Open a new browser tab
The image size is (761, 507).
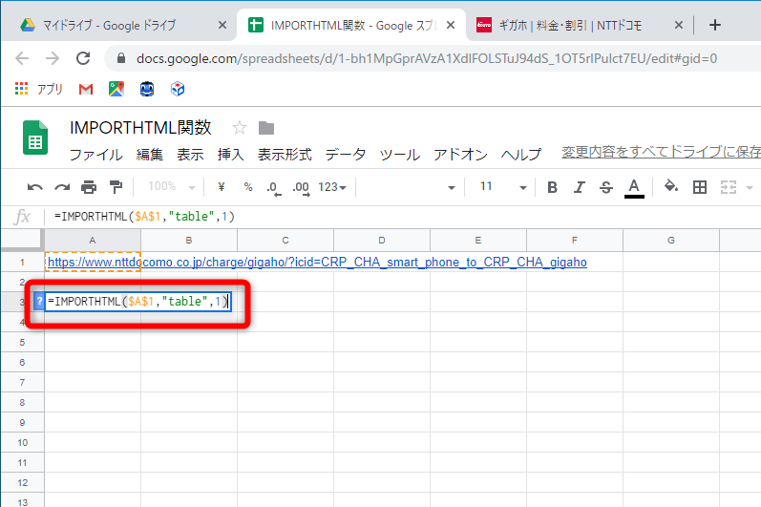coord(715,25)
